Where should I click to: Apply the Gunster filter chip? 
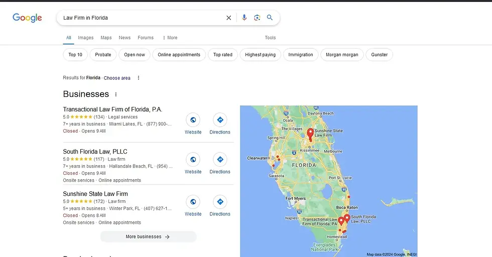[x=380, y=55]
